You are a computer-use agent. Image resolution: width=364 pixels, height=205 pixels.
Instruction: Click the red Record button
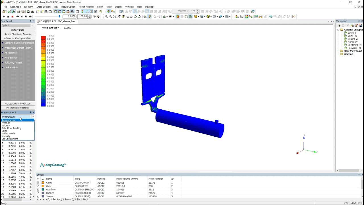[x=13, y=17]
